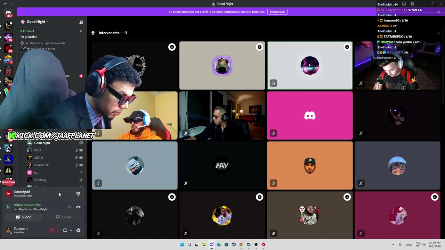The width and height of the screenshot is (445, 250).
Task: Open the highway logo server icon
Action: 8,170
